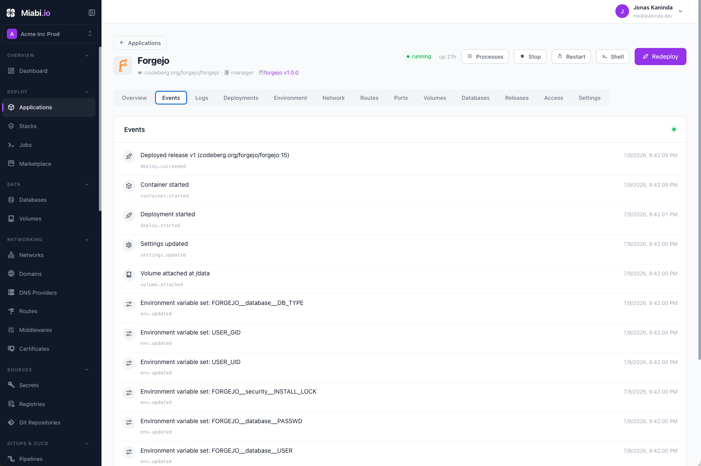Screen dimensions: 701x466
Task: Collapse the sidebar panel icon
Action: pyautogui.click(x=92, y=13)
